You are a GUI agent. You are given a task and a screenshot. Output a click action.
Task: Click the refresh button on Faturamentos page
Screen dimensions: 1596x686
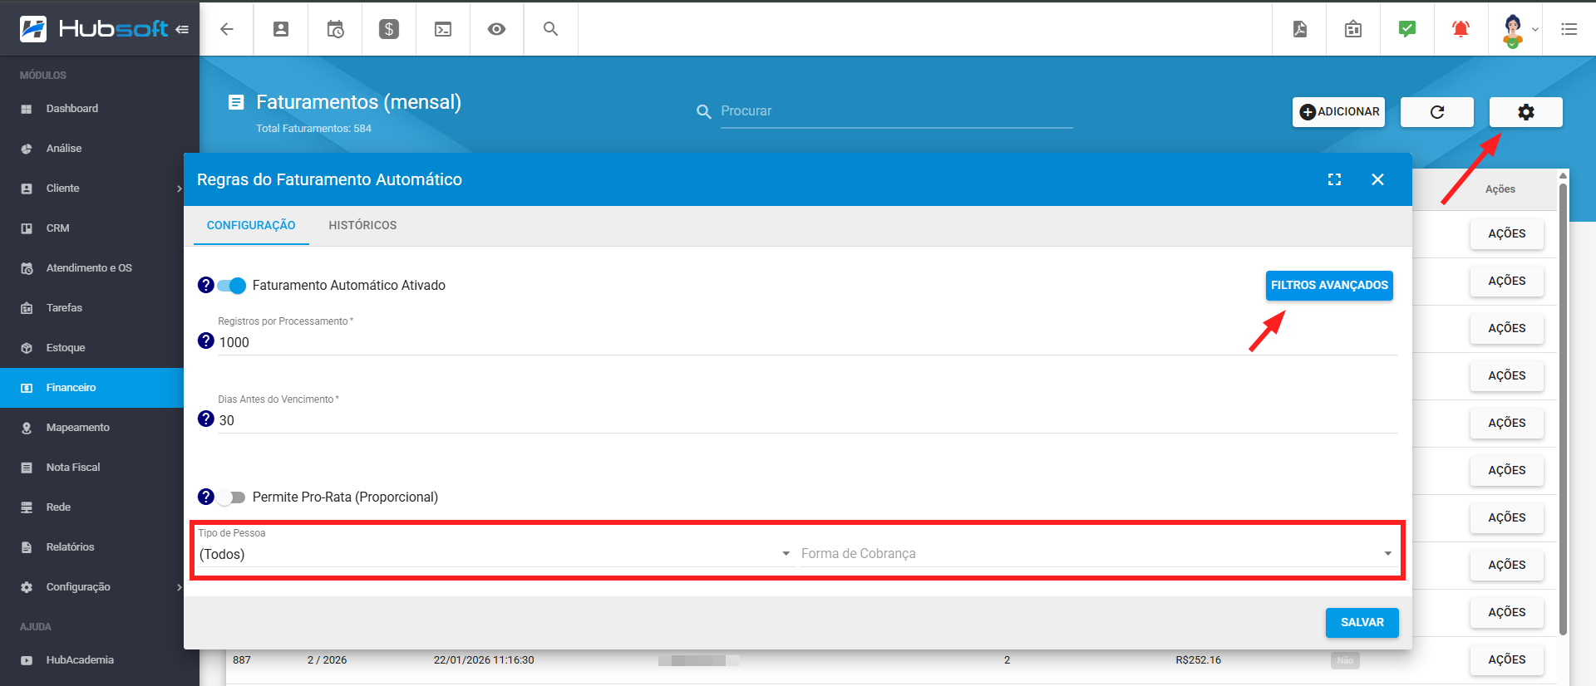point(1437,112)
